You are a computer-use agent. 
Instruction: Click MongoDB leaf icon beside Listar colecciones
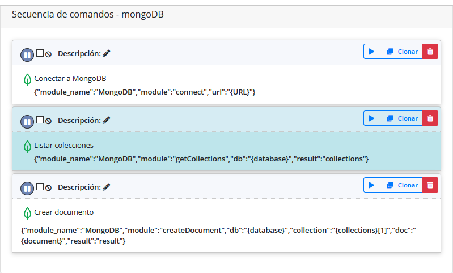[27, 147]
